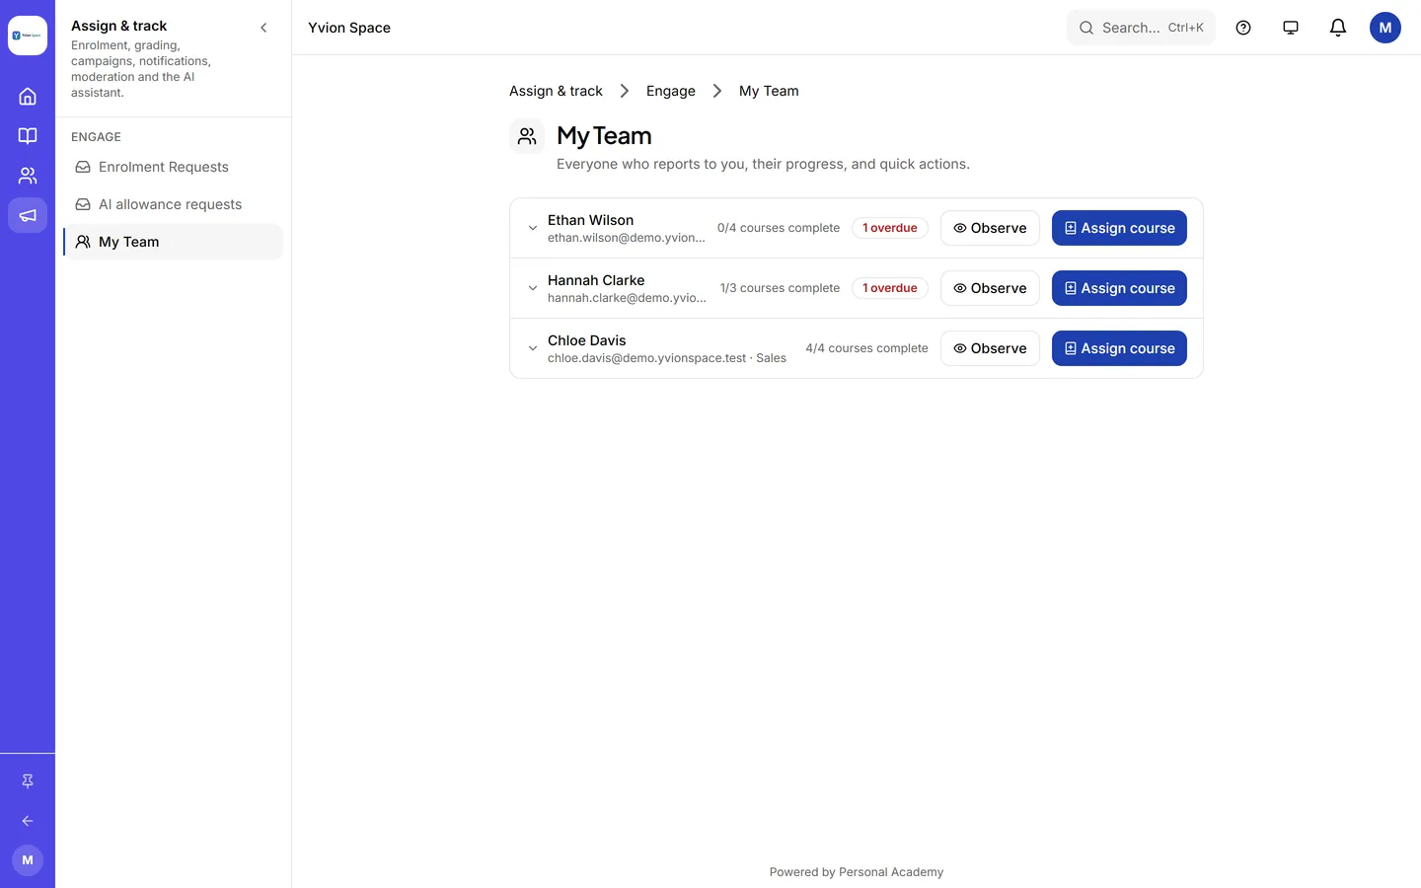Expand Chloe Davis's row

[533, 348]
